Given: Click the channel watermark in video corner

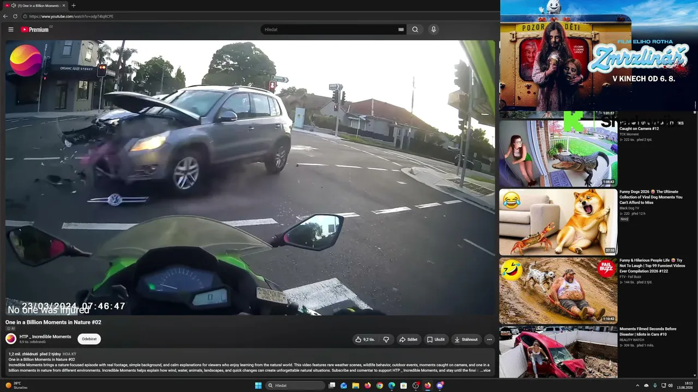Looking at the screenshot, I should 25,60.
